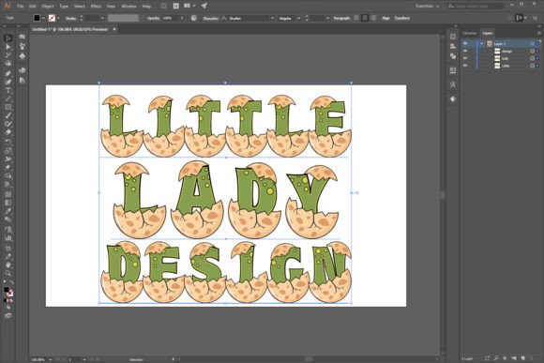Select the Direct Selection tool
The height and width of the screenshot is (363, 544).
8,47
